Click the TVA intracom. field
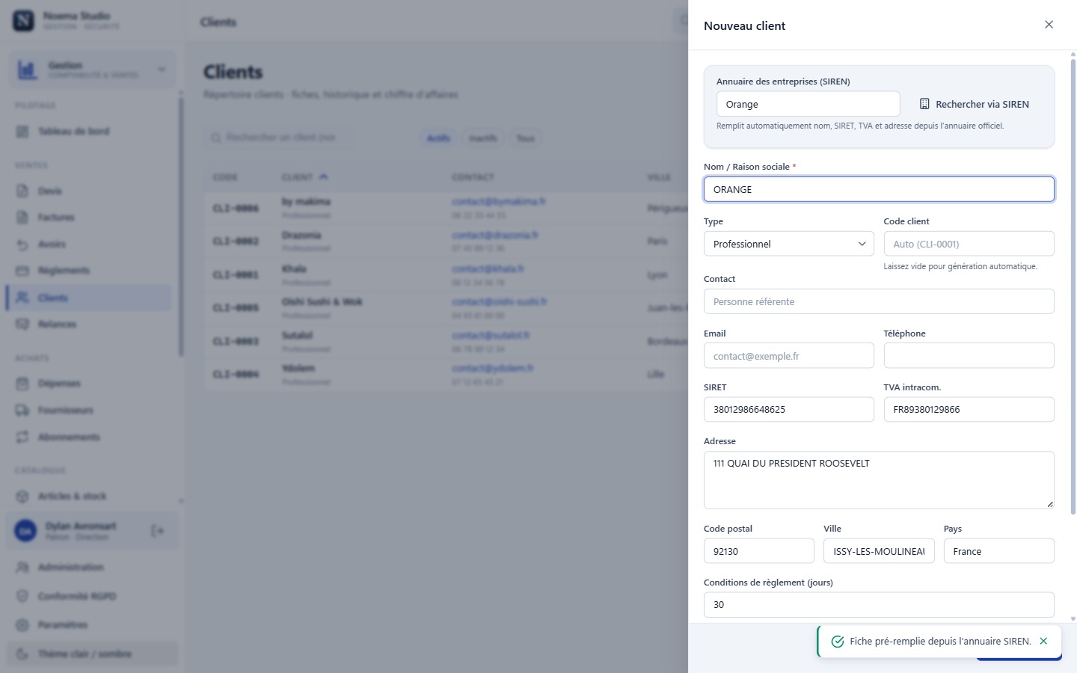 [x=969, y=409]
